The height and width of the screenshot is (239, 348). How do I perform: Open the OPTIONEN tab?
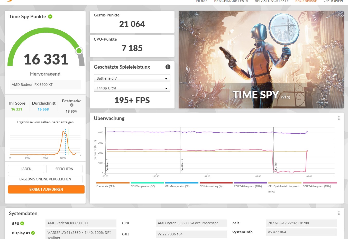(x=333, y=1)
